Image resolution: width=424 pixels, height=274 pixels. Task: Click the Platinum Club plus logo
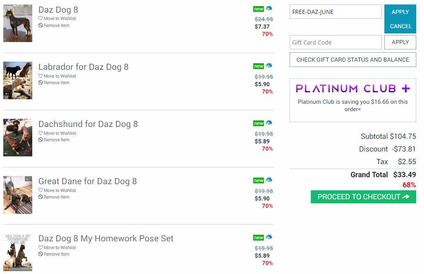click(x=353, y=89)
